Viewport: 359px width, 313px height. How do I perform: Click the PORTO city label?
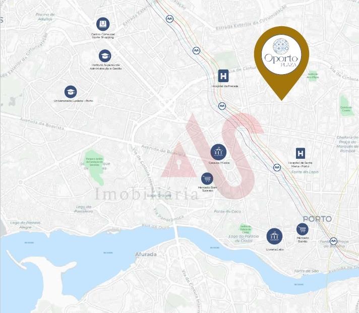click(x=317, y=219)
